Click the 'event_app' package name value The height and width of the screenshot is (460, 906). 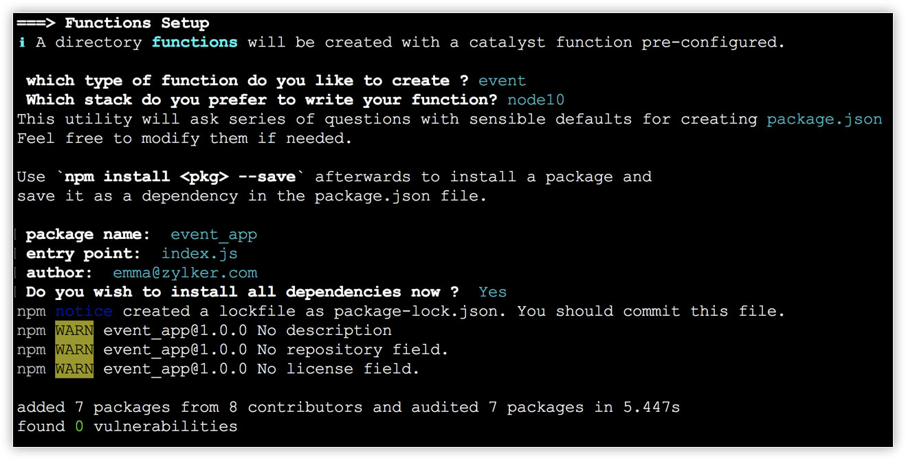click(x=214, y=235)
